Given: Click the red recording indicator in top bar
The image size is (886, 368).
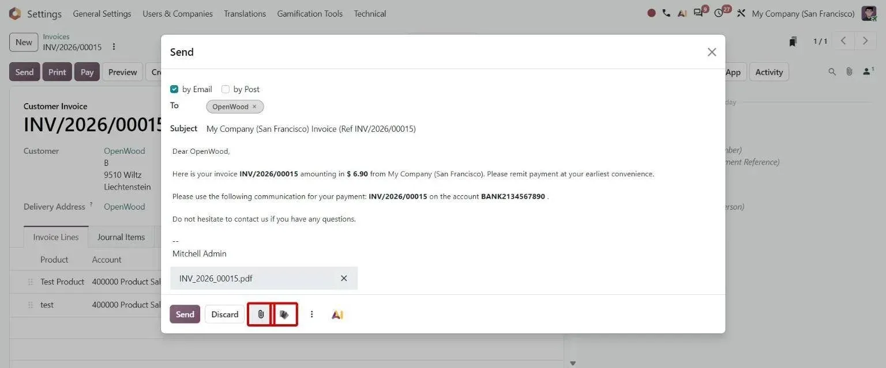Looking at the screenshot, I should (x=651, y=13).
